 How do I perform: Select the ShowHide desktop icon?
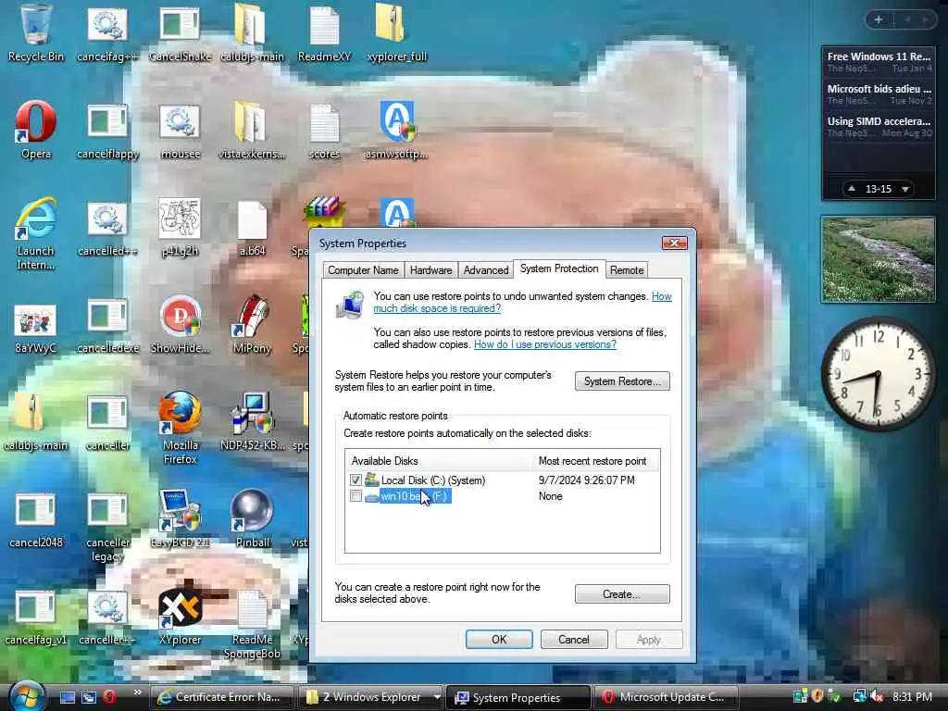point(181,324)
